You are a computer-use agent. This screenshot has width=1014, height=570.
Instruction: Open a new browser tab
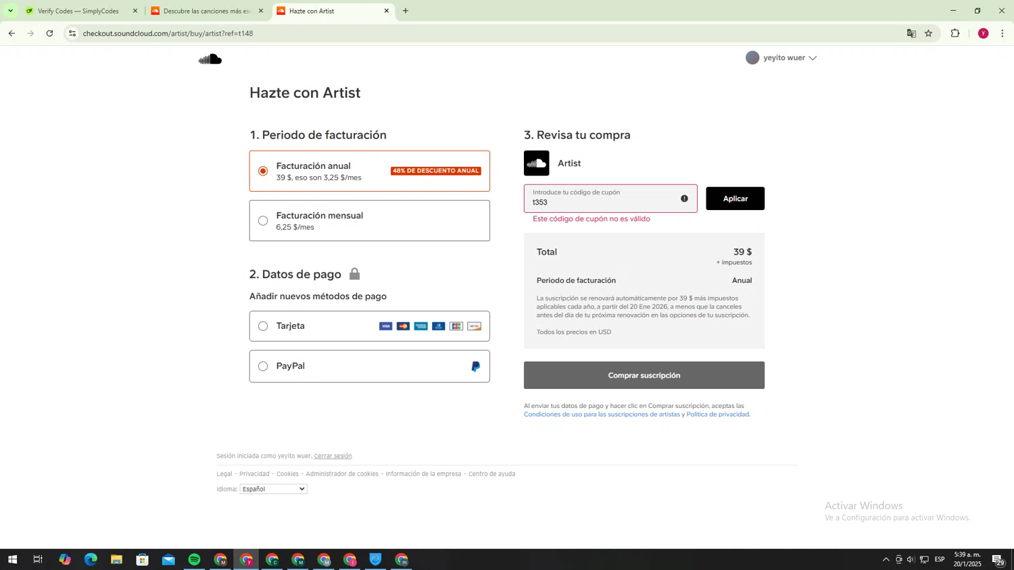(x=406, y=11)
